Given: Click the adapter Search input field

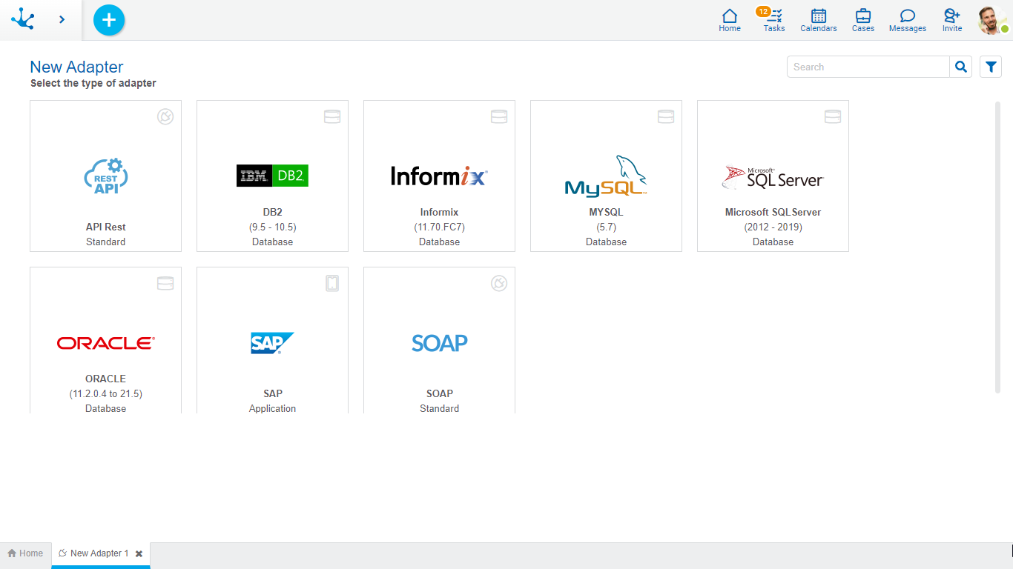Looking at the screenshot, I should pyautogui.click(x=868, y=67).
